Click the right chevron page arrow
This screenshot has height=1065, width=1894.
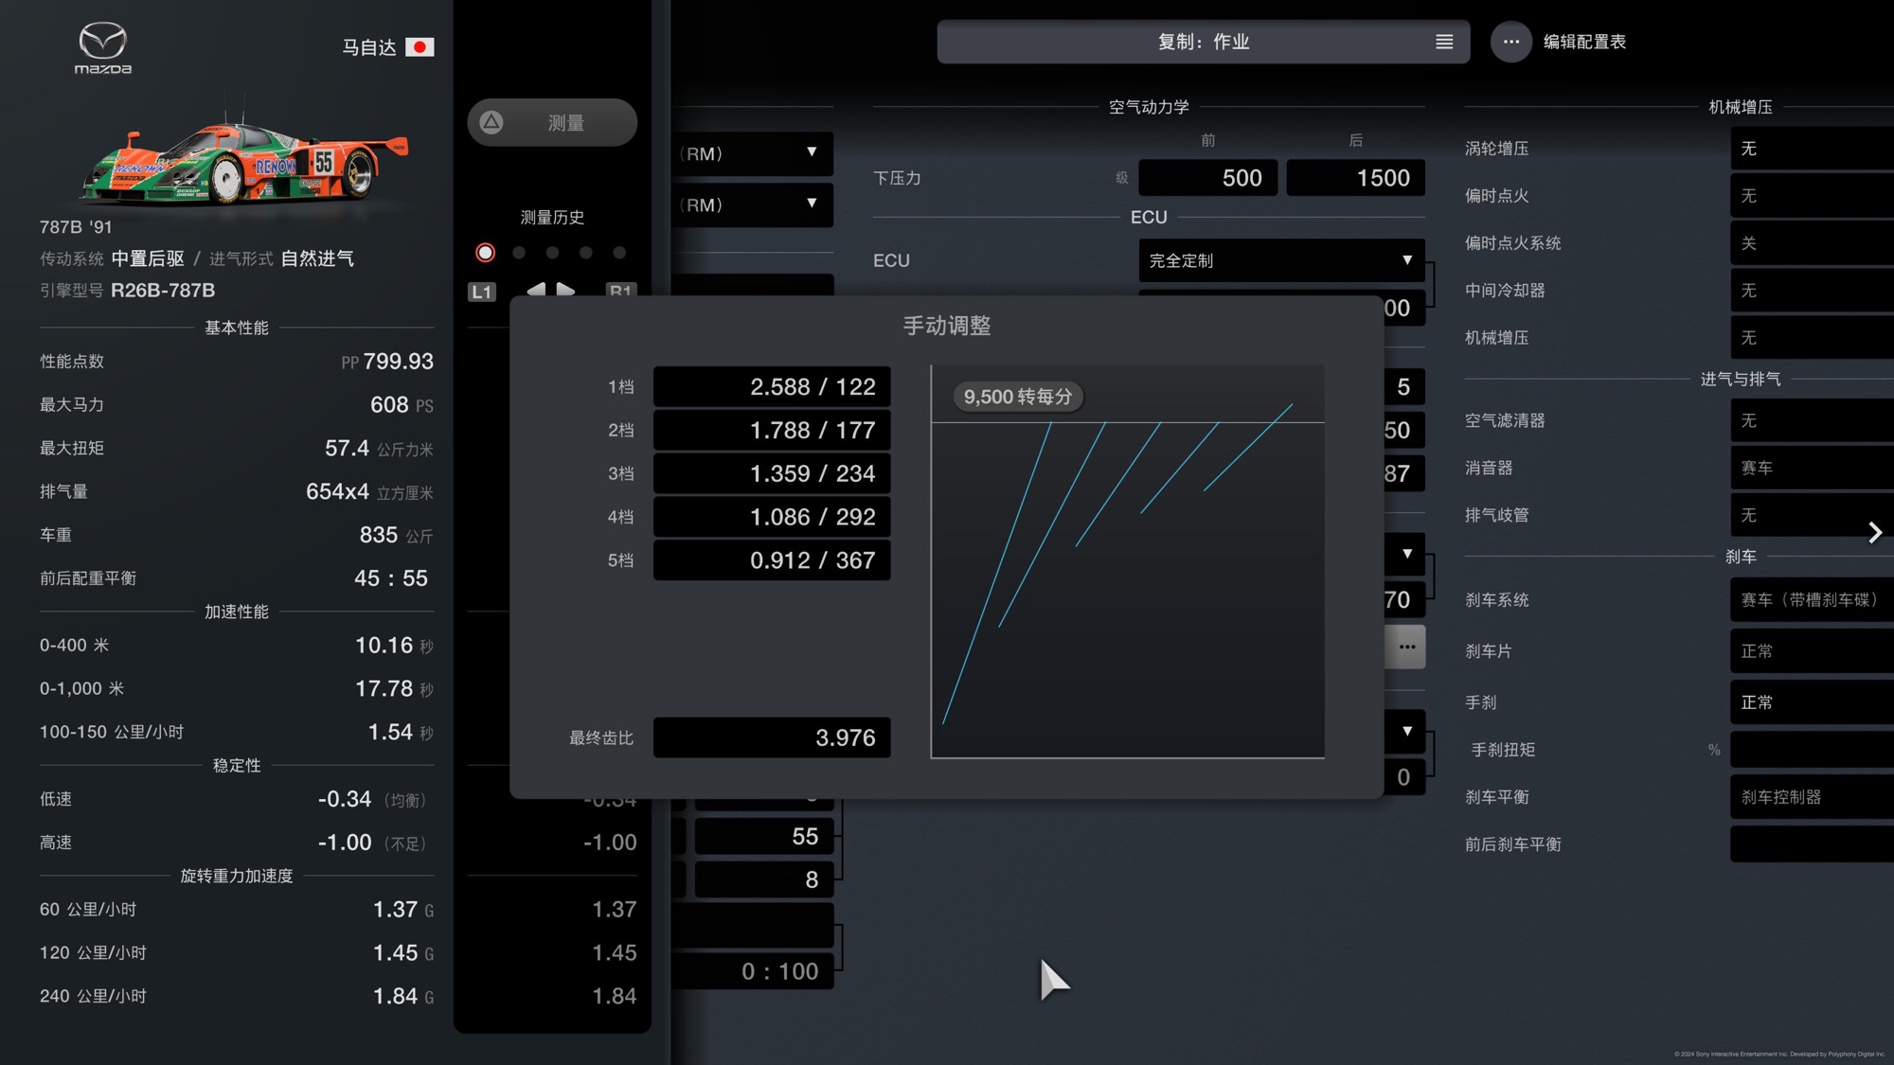coord(1875,533)
